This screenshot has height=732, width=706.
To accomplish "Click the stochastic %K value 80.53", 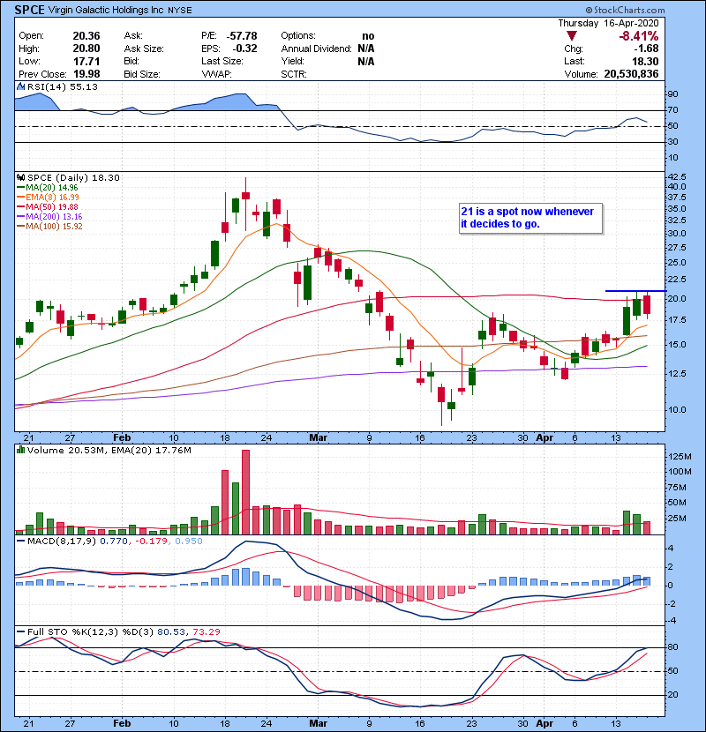I will click(171, 632).
